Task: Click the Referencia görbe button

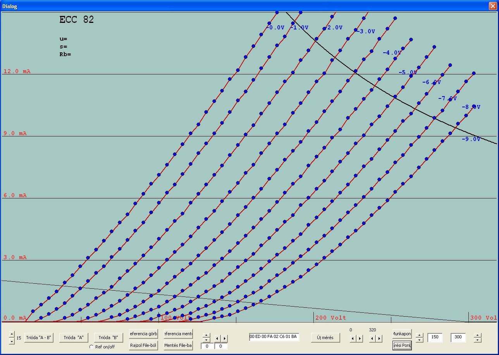Action: click(x=143, y=334)
